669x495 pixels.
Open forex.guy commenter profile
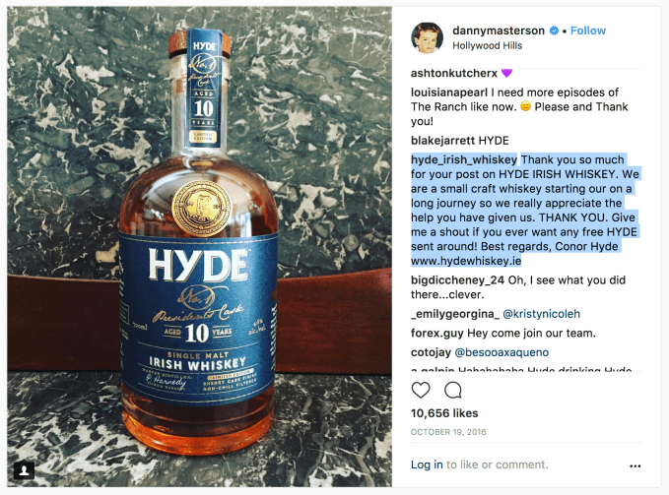point(436,334)
